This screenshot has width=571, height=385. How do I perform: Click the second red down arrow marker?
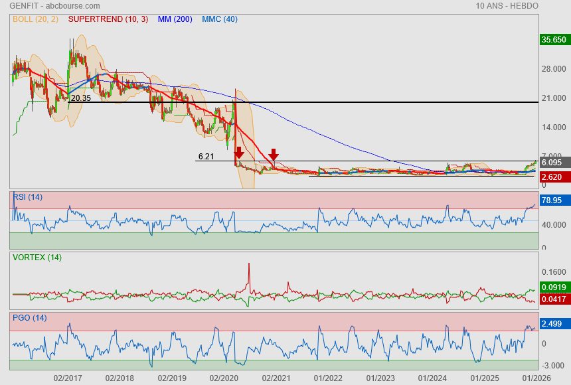coord(273,154)
